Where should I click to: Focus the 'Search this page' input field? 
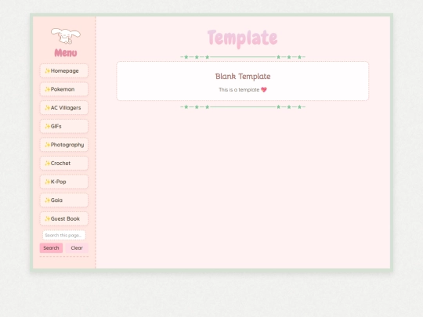[x=64, y=236]
